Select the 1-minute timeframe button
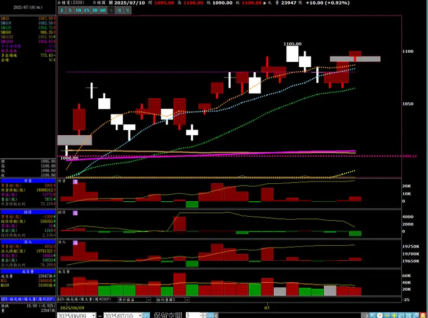This screenshot has width=428, height=318. [62, 10]
